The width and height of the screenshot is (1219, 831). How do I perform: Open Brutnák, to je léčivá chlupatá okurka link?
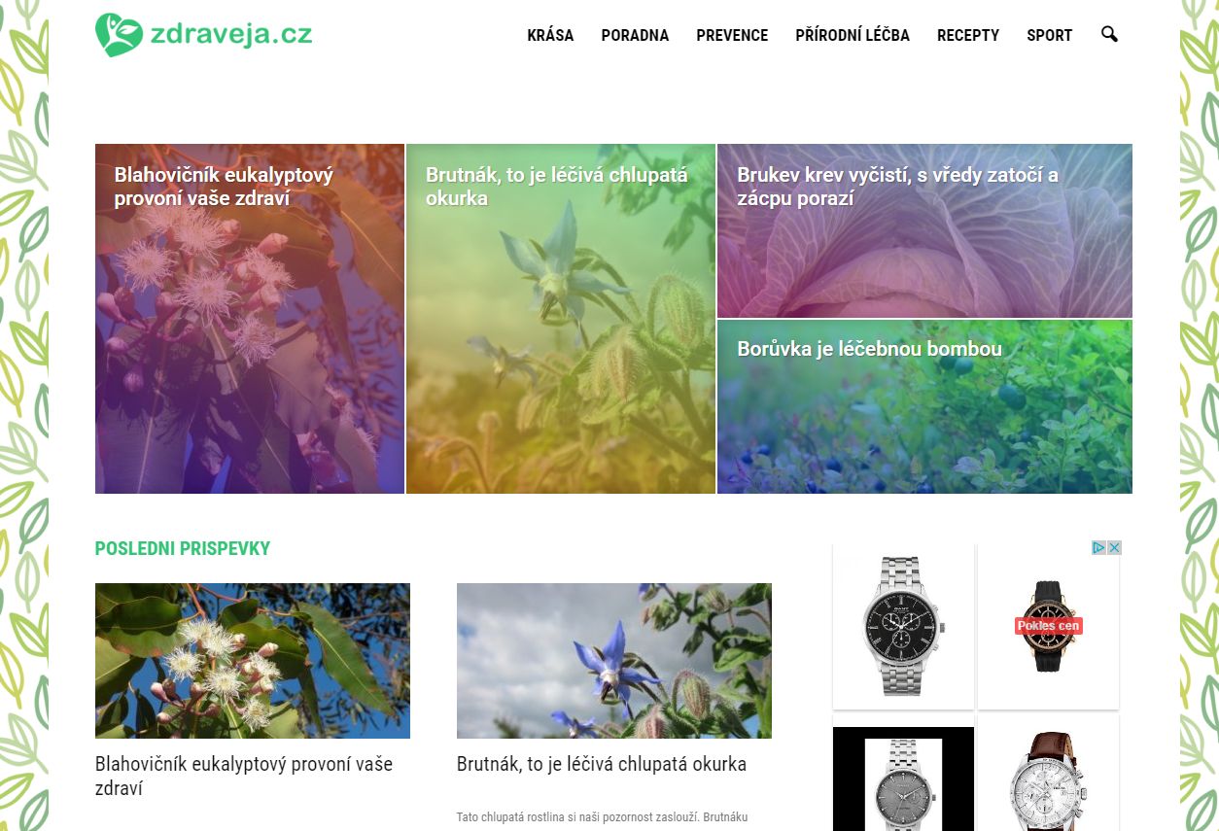pyautogui.click(x=602, y=764)
